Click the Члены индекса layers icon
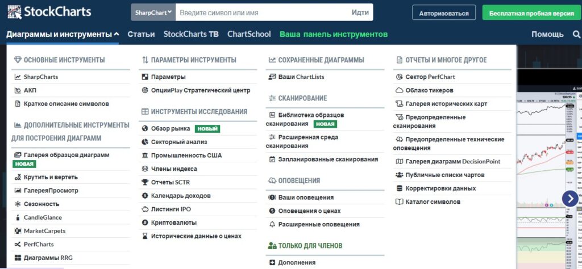The image size is (582, 269). [145, 169]
